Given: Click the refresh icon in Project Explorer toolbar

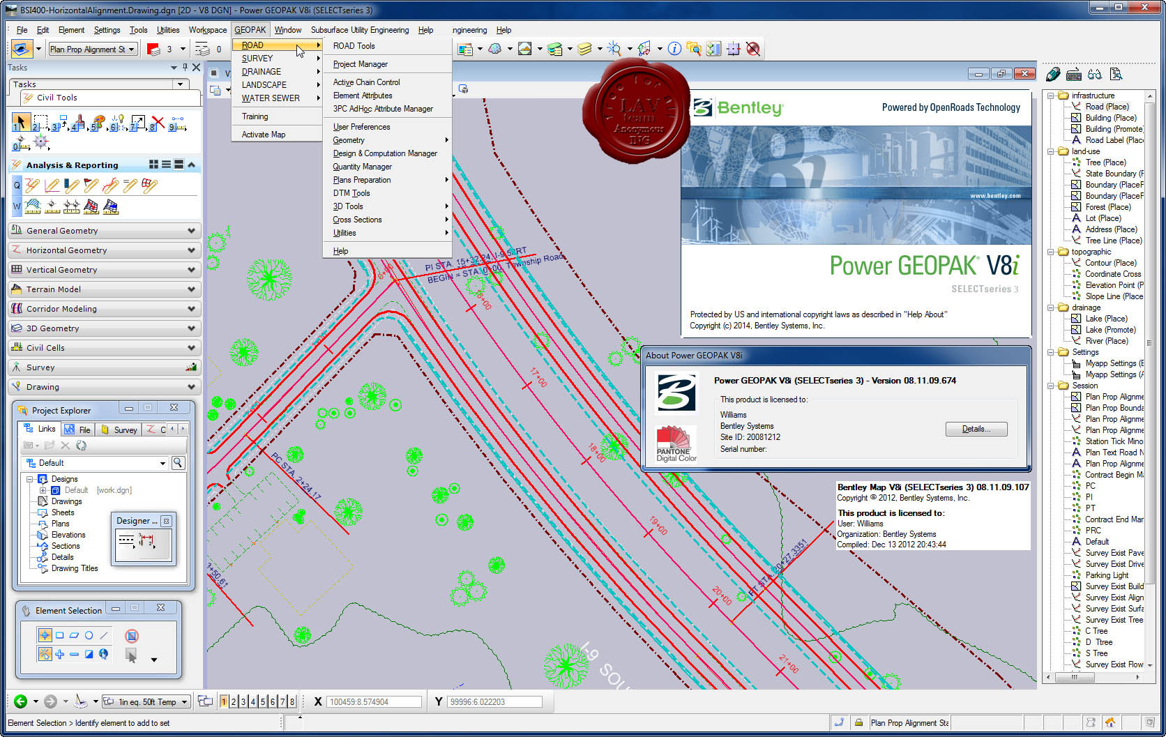Looking at the screenshot, I should coord(81,446).
